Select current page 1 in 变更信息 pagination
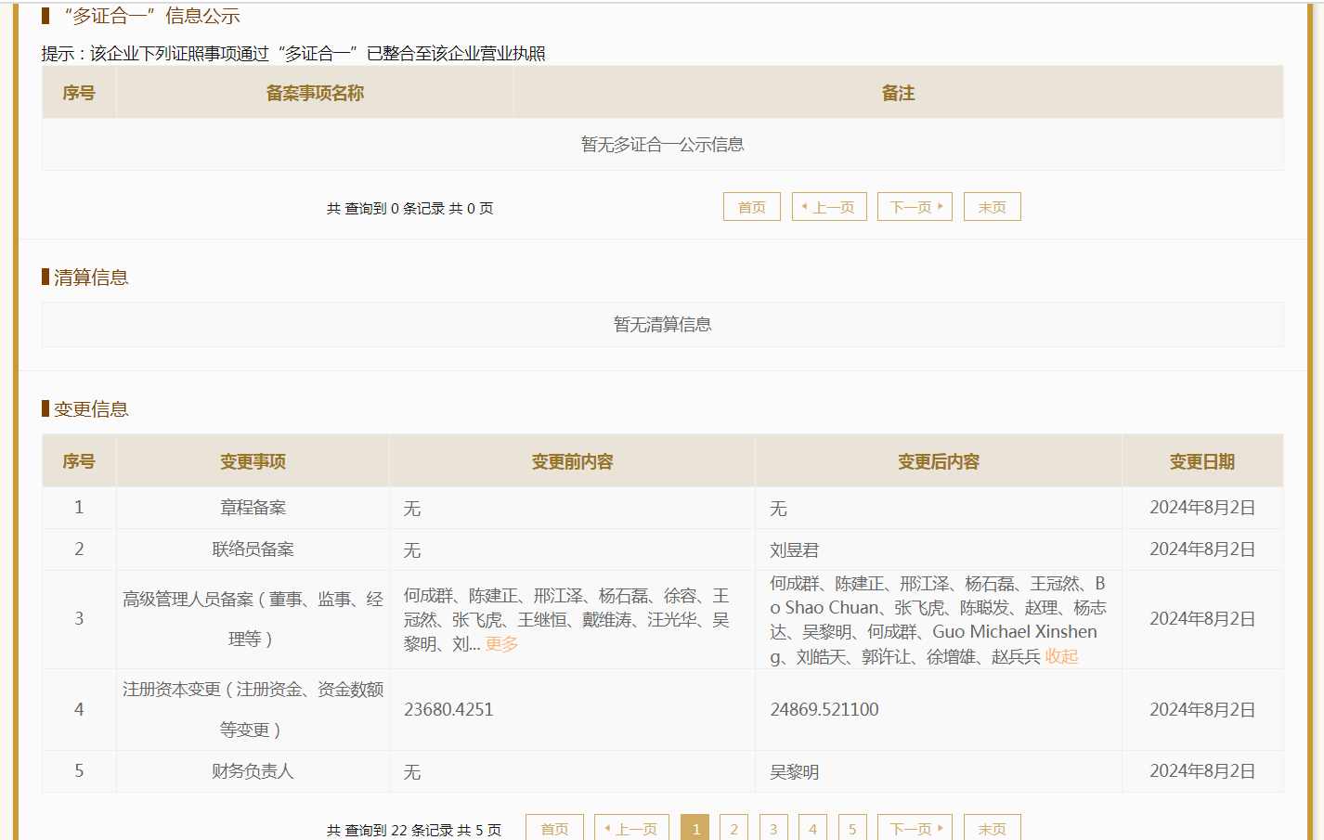 [694, 828]
